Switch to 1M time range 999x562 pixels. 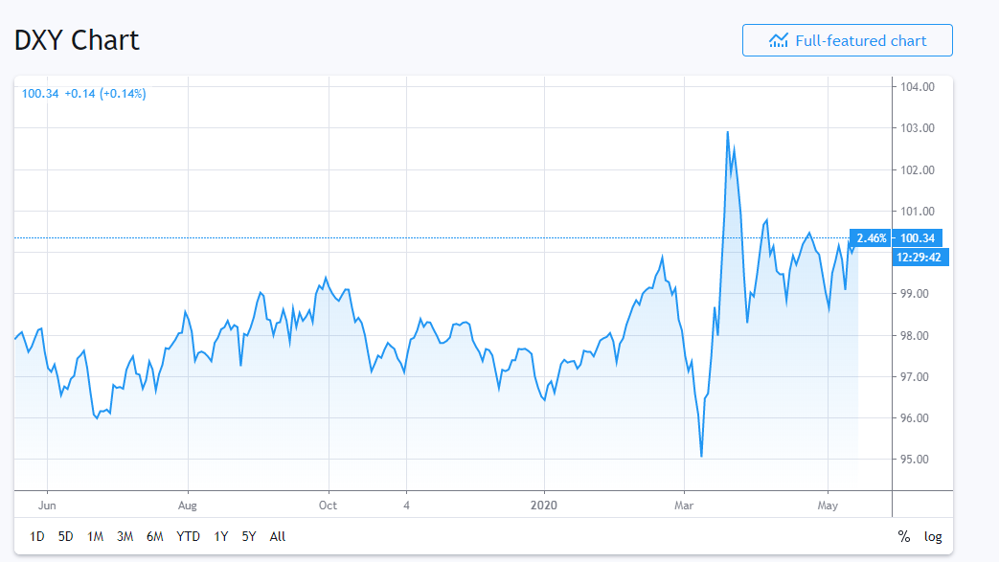(95, 536)
